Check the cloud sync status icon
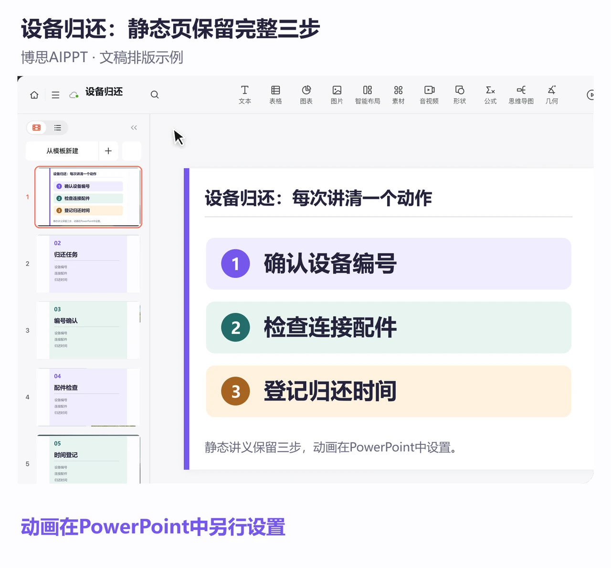Screen dimensions: 611x568 point(74,95)
